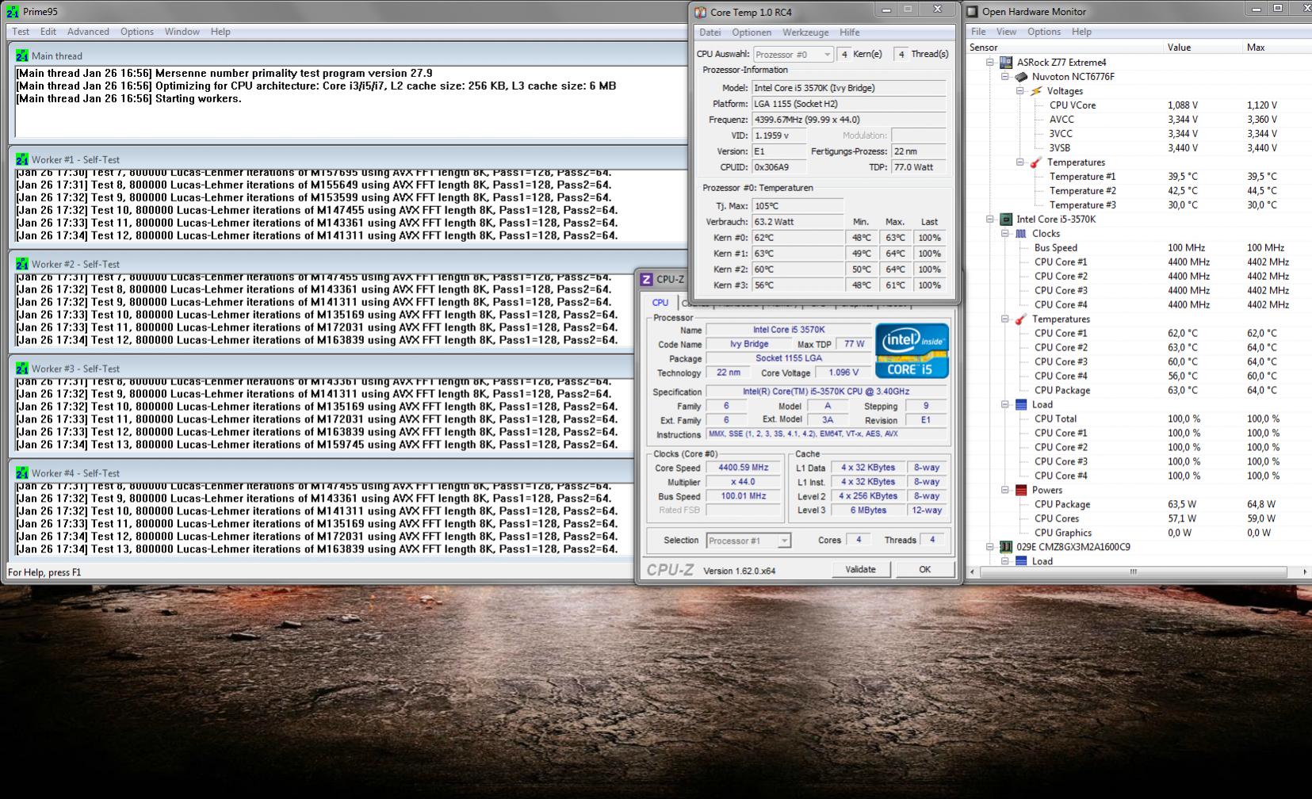Screen dimensions: 1312x799
Task: Click the Worker #1 Self-Test window icon
Action: 21,159
